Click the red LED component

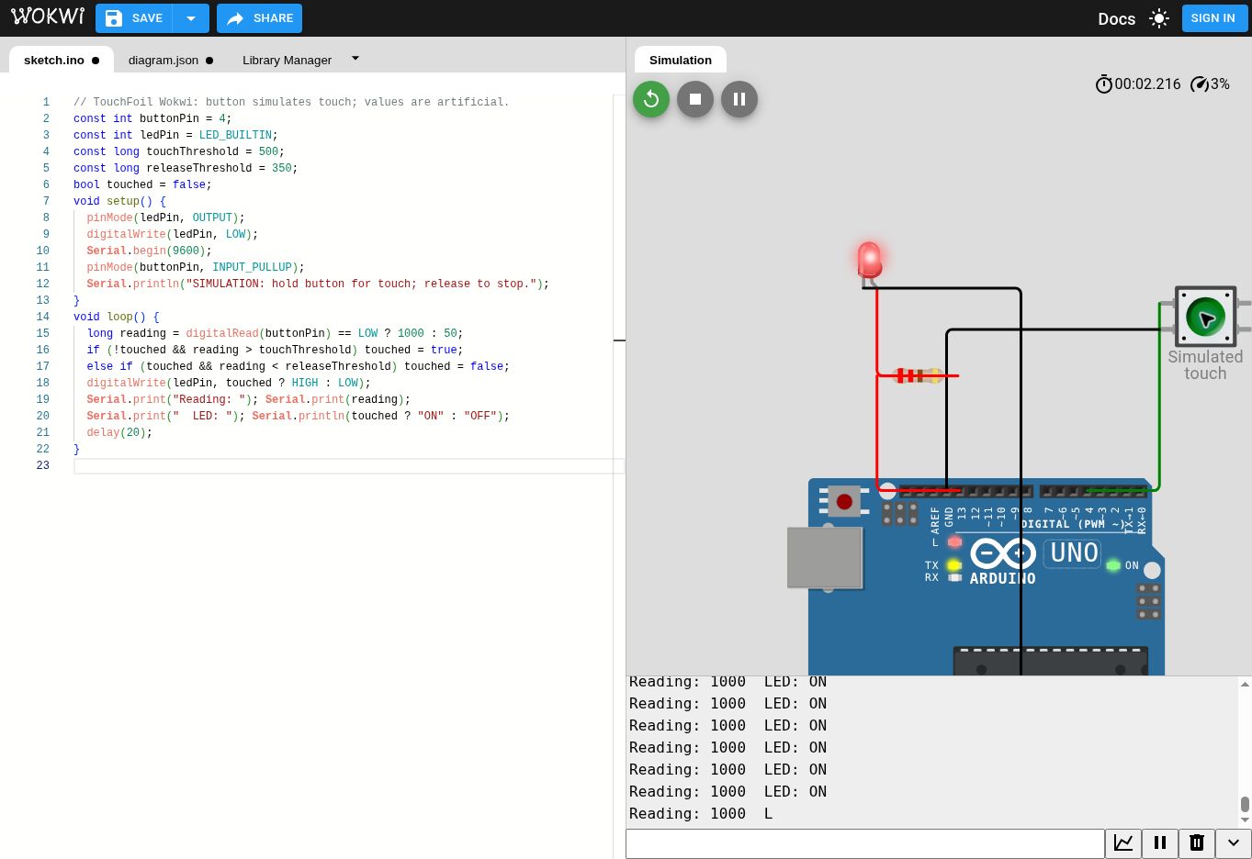tap(869, 260)
